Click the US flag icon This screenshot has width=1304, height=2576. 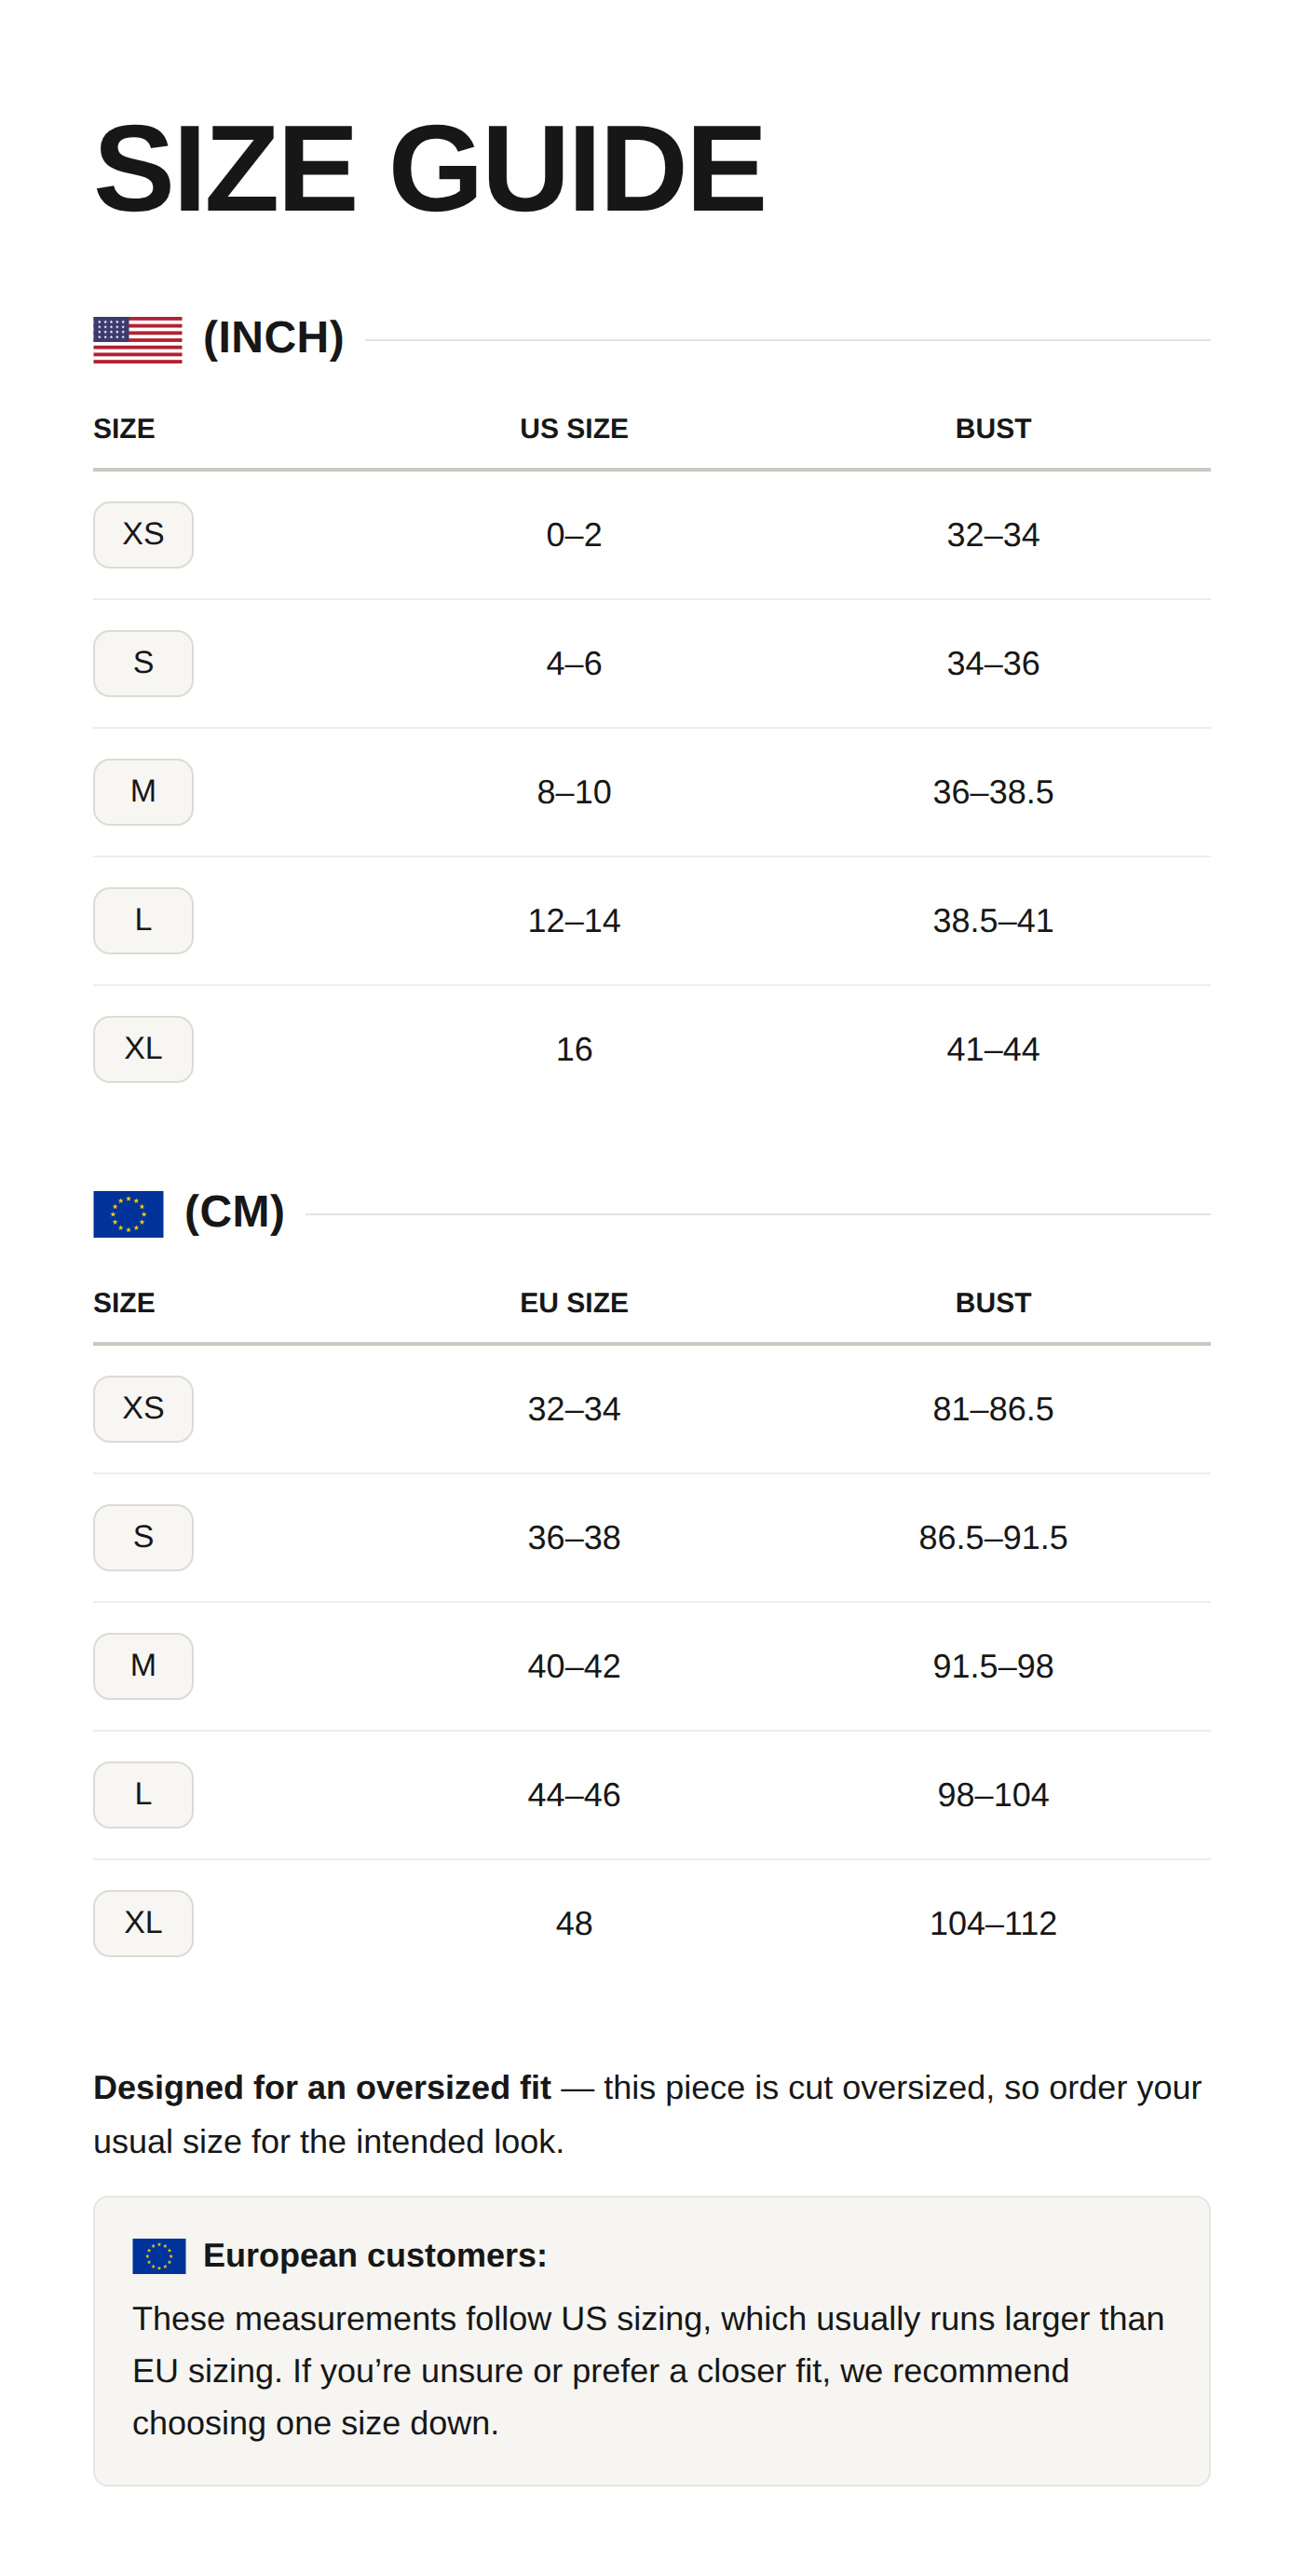(x=138, y=339)
